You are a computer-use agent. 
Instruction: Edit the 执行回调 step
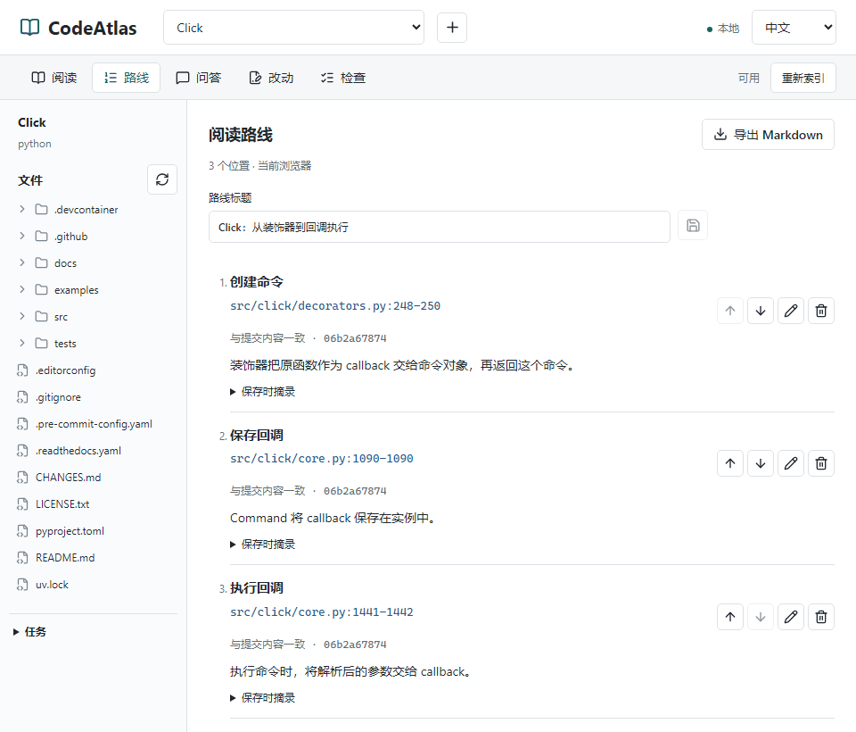tap(791, 617)
